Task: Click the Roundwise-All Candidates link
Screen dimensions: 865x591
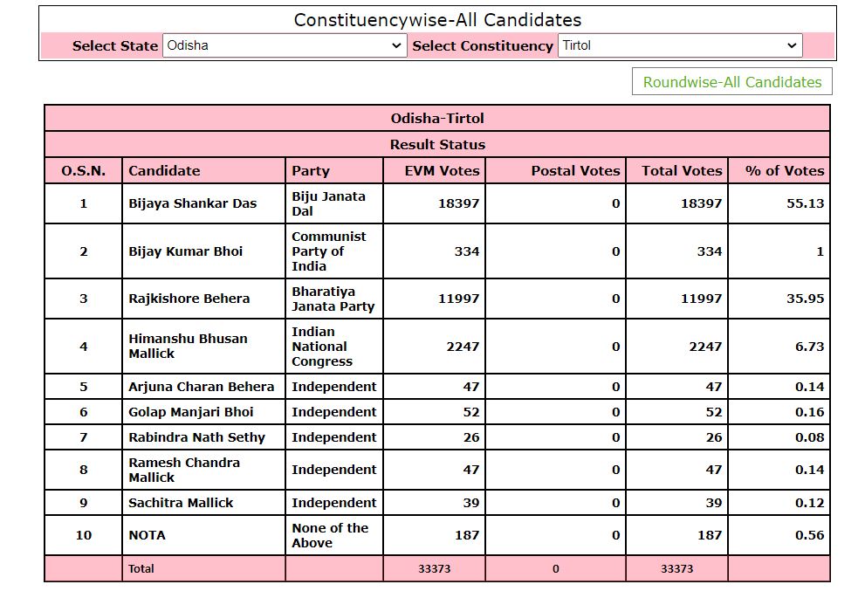Action: 731,82
